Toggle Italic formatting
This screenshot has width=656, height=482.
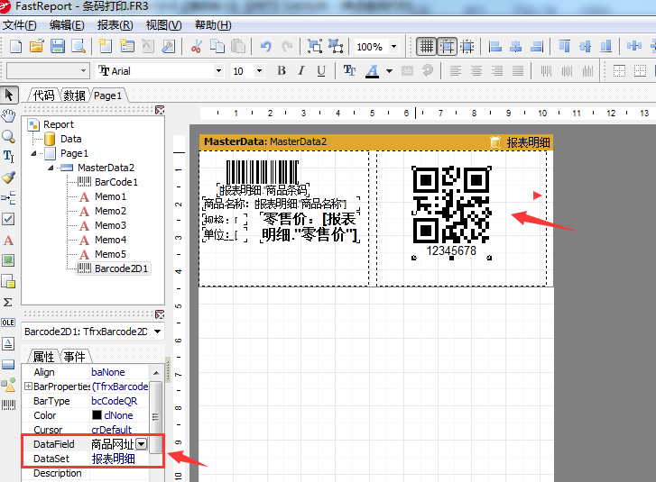click(x=301, y=71)
